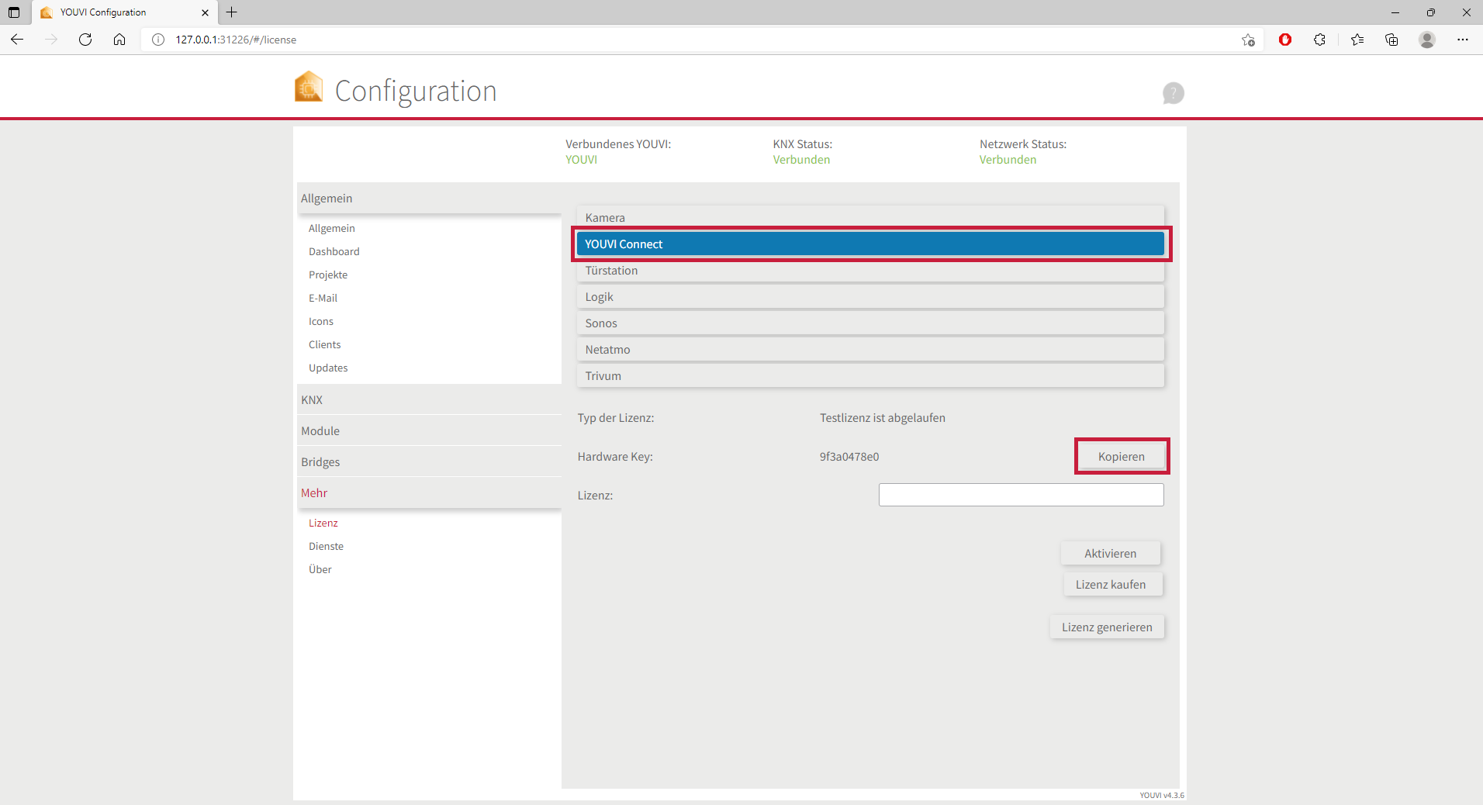Open the red Opera-style extension icon

pos(1285,40)
